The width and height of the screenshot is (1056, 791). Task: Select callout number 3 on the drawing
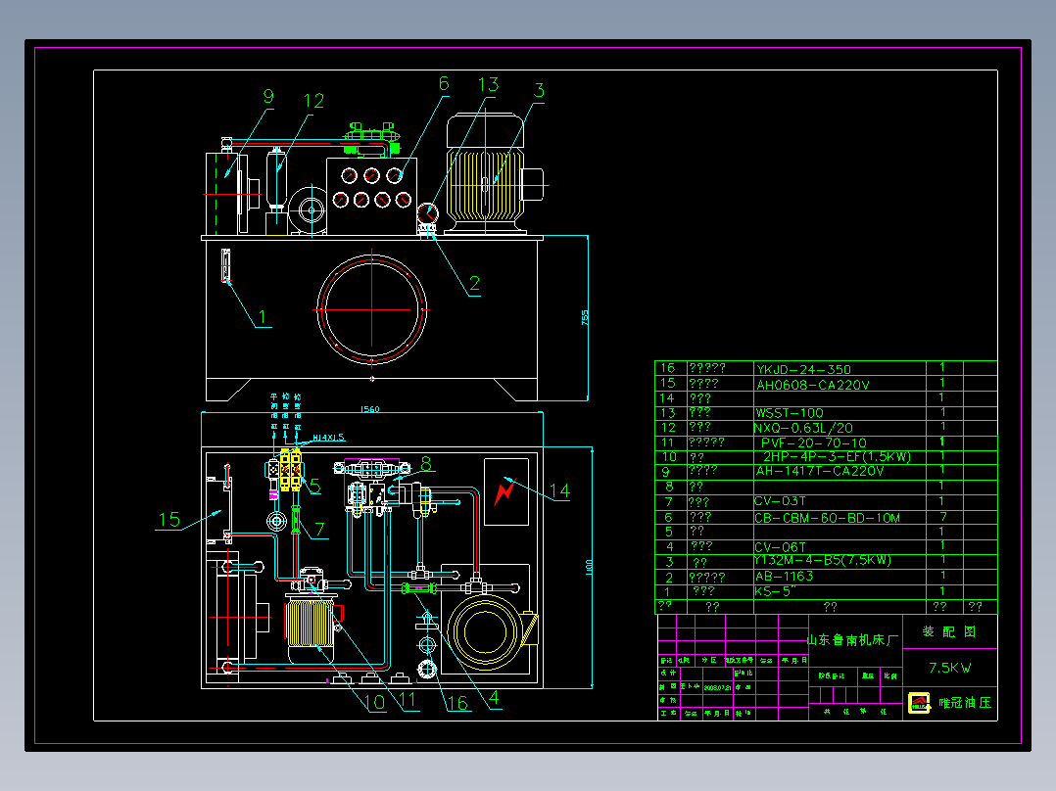coord(539,90)
